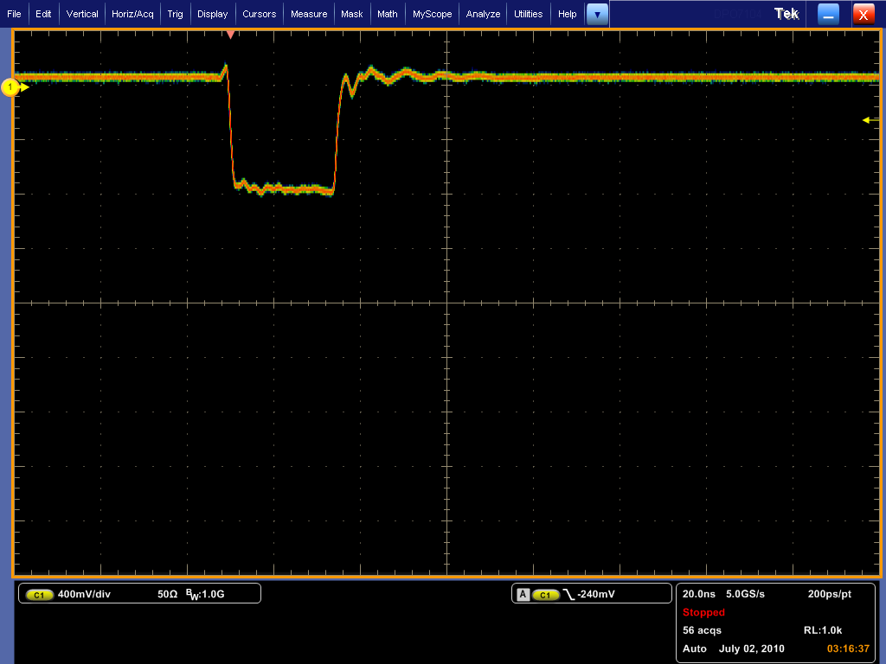Click the orange trigger position marker
The image size is (886, 664).
tap(230, 35)
